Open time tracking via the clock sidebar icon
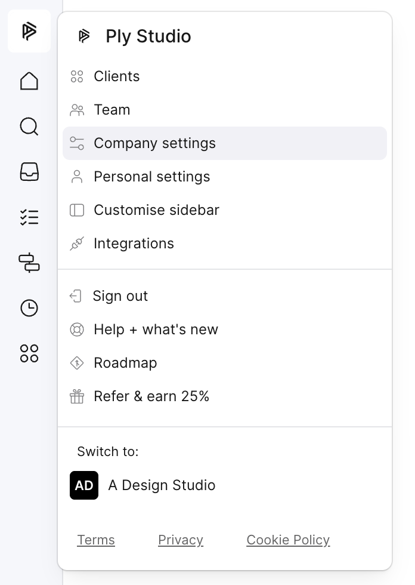This screenshot has width=415, height=585. (x=29, y=308)
